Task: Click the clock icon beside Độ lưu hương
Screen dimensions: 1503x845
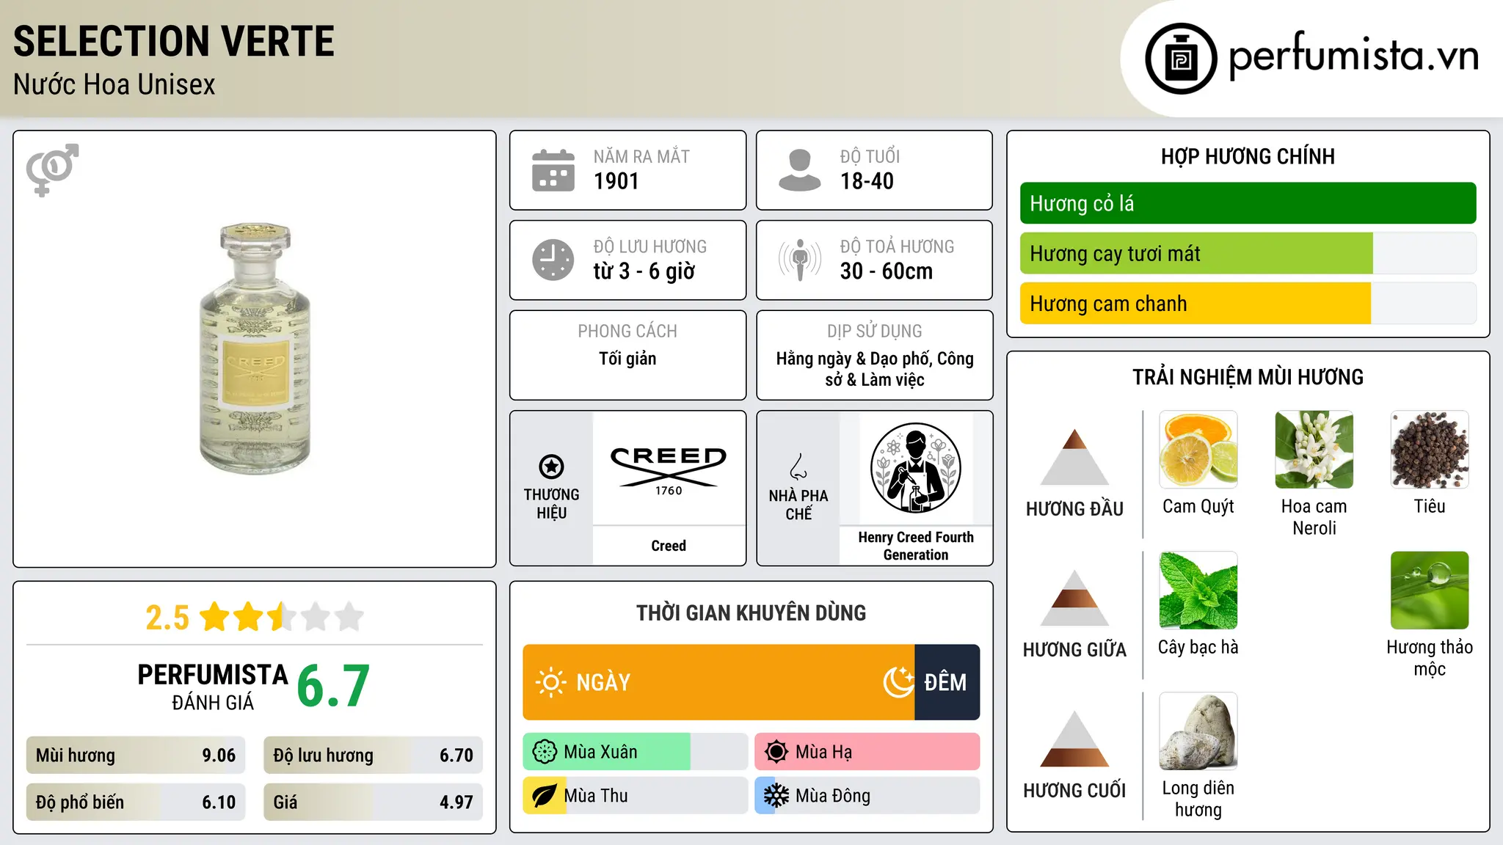Action: [x=553, y=260]
